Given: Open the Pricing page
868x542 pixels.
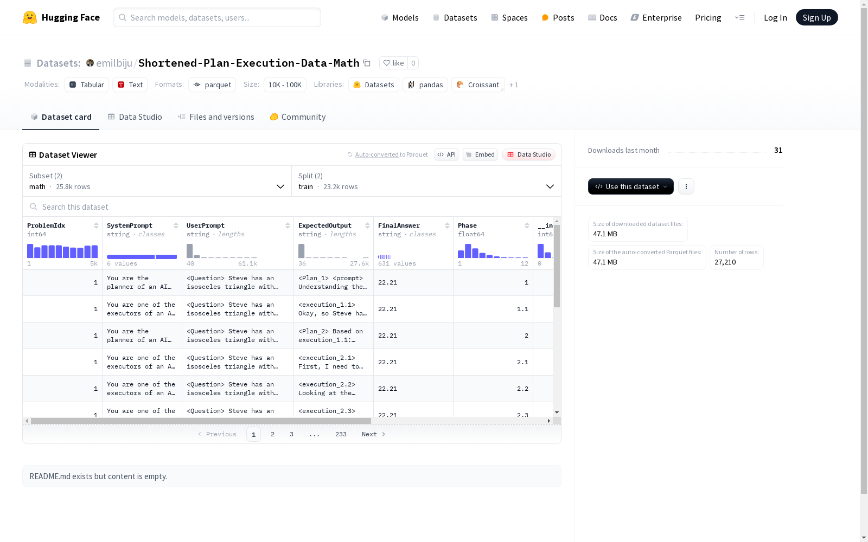Looking at the screenshot, I should click(x=708, y=17).
